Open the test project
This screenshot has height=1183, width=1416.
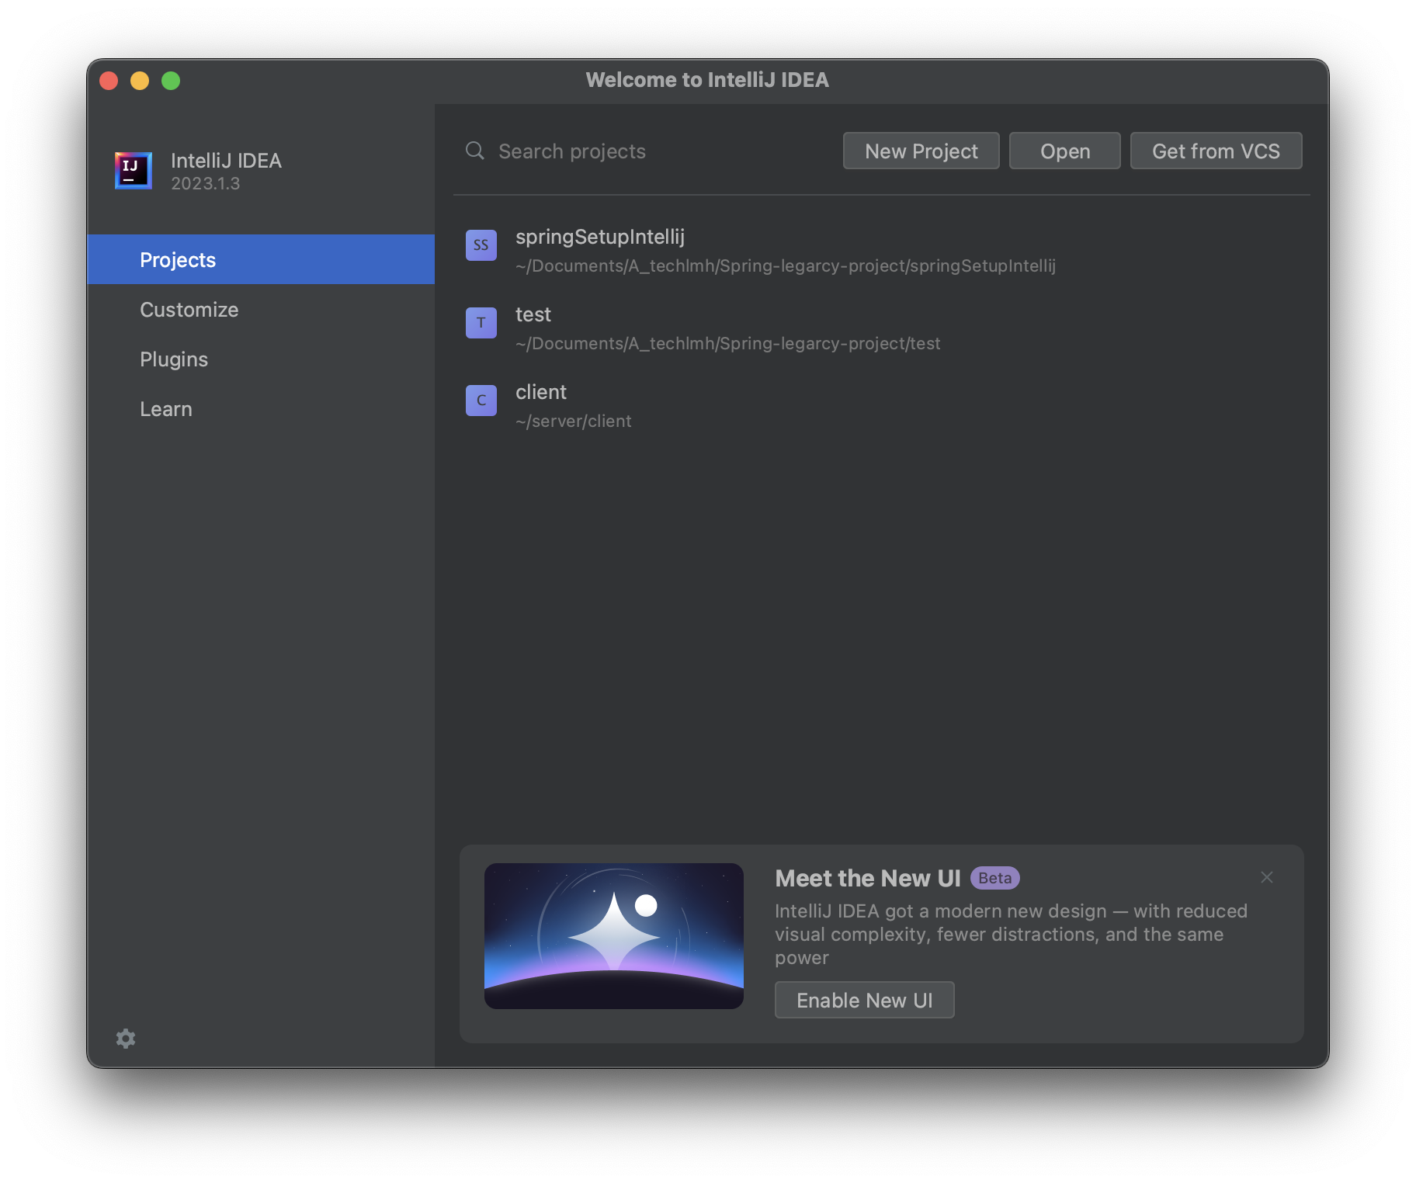(x=882, y=328)
